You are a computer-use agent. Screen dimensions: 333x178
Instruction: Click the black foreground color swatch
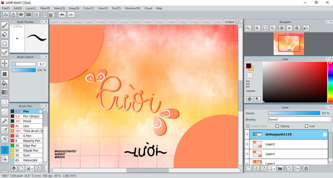point(248,66)
